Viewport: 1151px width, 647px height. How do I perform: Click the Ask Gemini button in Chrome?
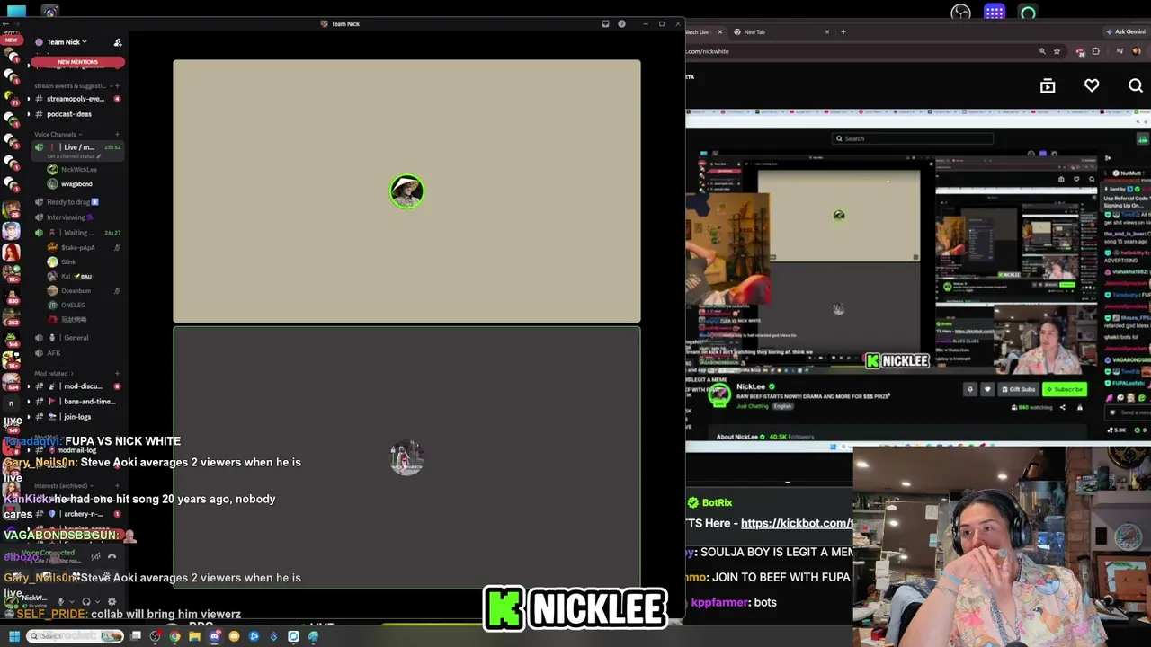(x=1124, y=32)
